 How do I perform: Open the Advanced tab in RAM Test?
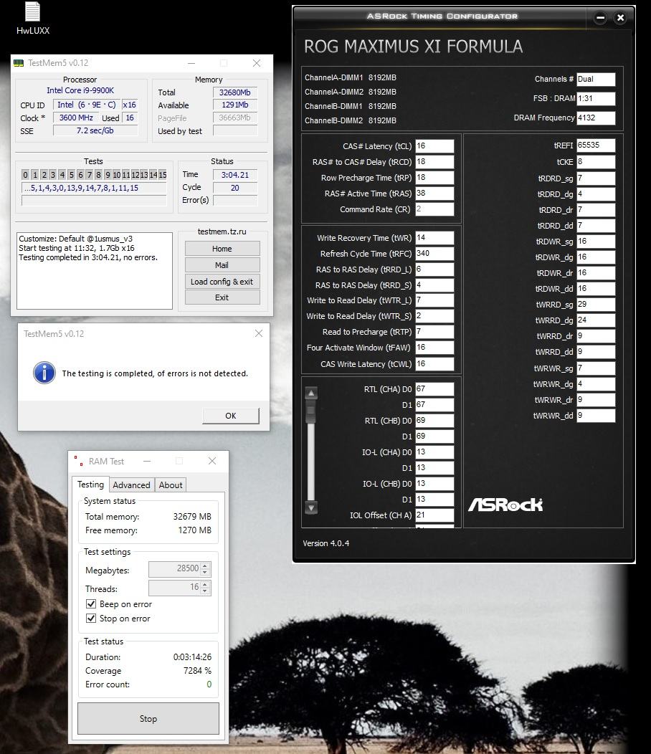[x=131, y=485]
